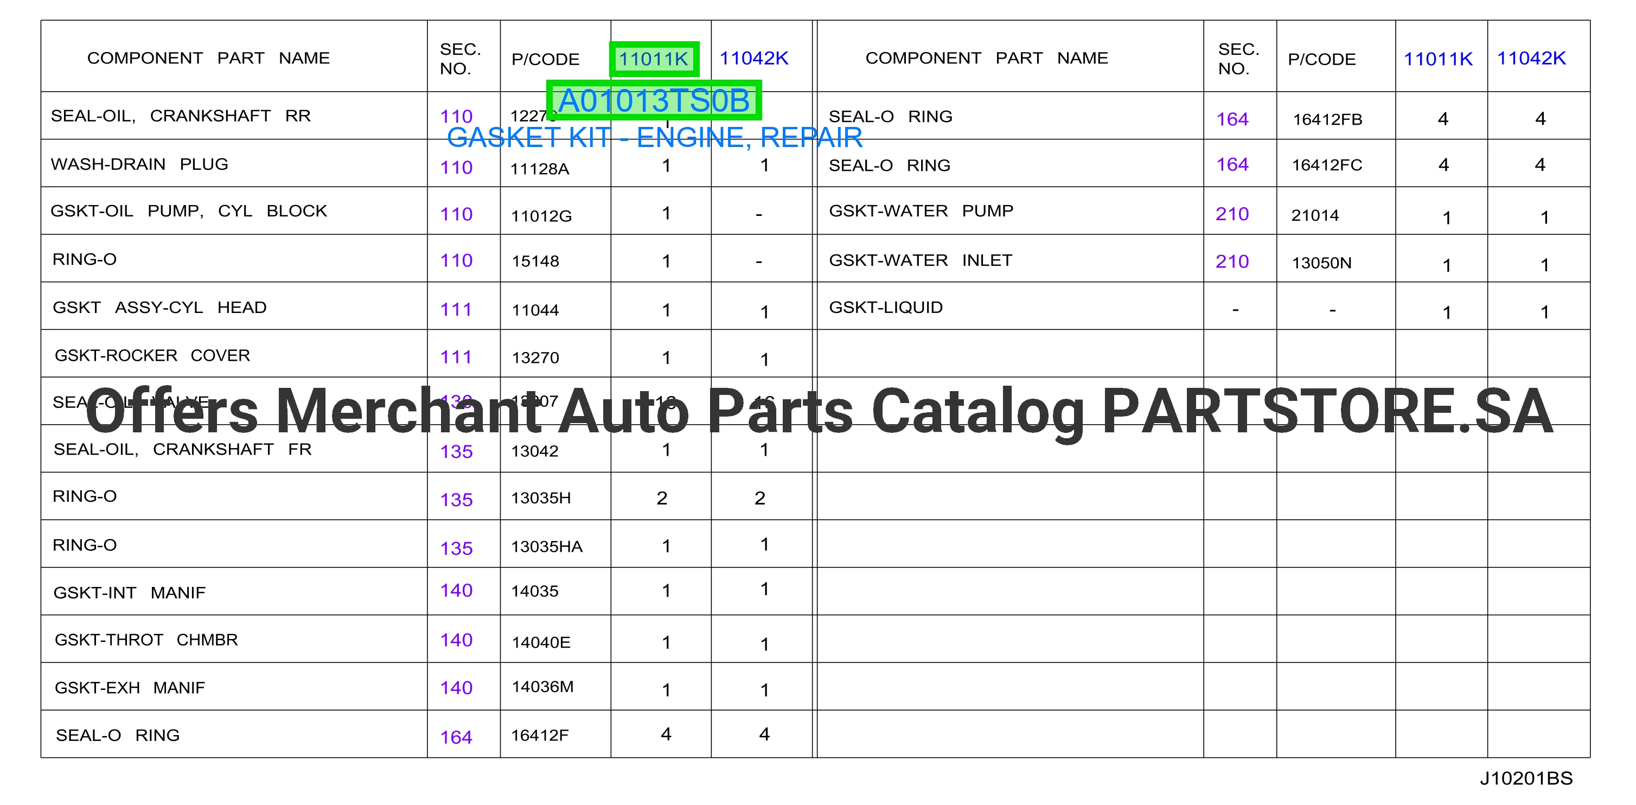Select the GSKT-WATER INLET part name
Viewport: 1636px width, 805px height.
(920, 261)
